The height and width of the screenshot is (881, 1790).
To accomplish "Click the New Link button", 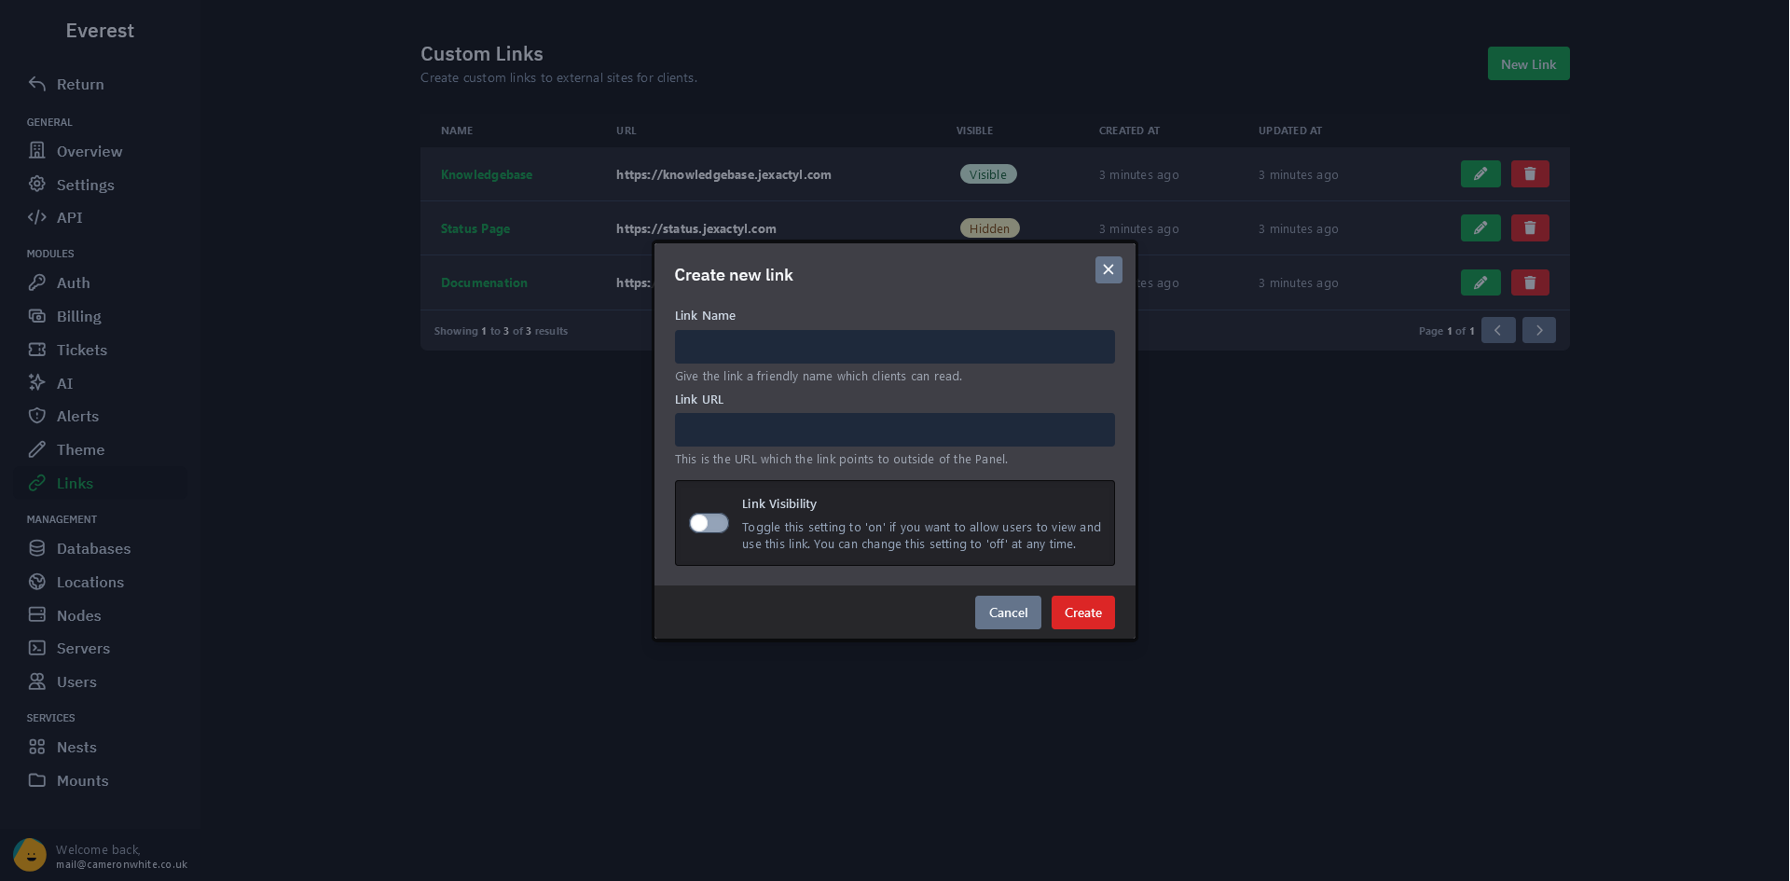I will pos(1529,63).
